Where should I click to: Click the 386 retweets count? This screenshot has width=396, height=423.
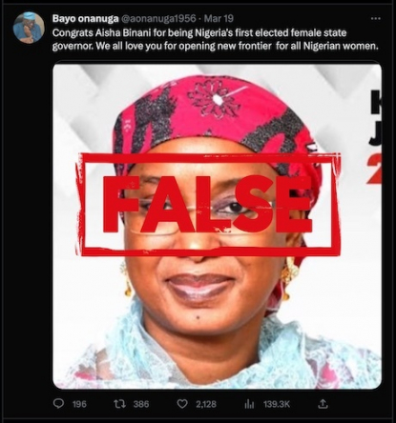141,404
